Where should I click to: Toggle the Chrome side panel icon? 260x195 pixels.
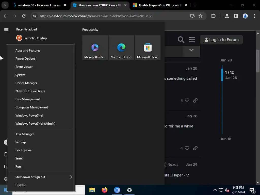pos(236,16)
